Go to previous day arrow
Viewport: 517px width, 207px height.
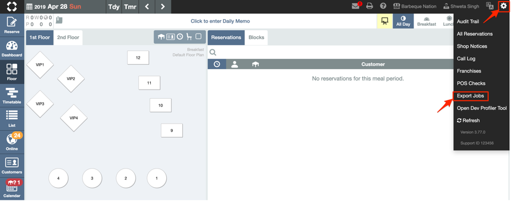coord(147,7)
